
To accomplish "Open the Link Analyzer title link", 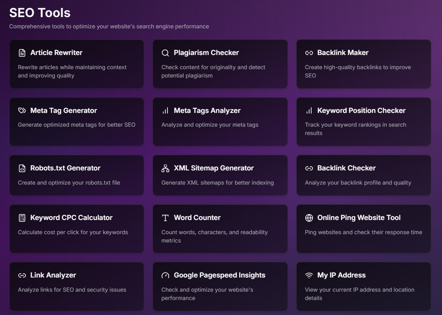I will (x=53, y=275).
